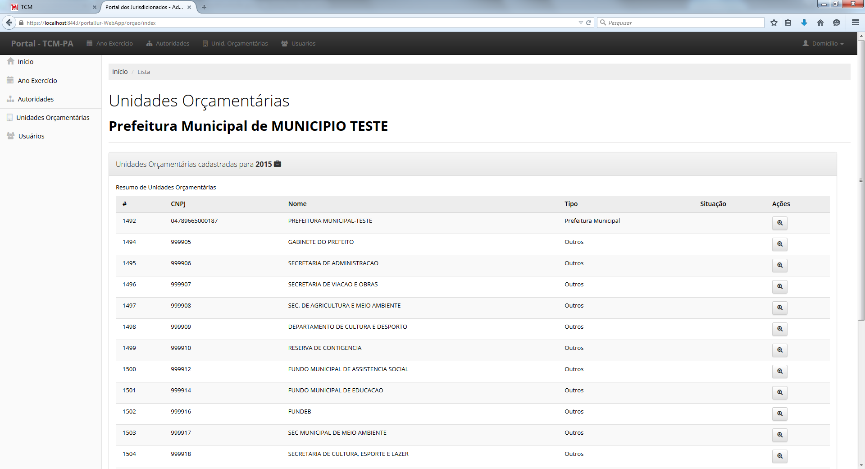This screenshot has height=469, width=865.
Task: Click magnifier for RESERVA DE CONTIGENCIA
Action: point(779,350)
